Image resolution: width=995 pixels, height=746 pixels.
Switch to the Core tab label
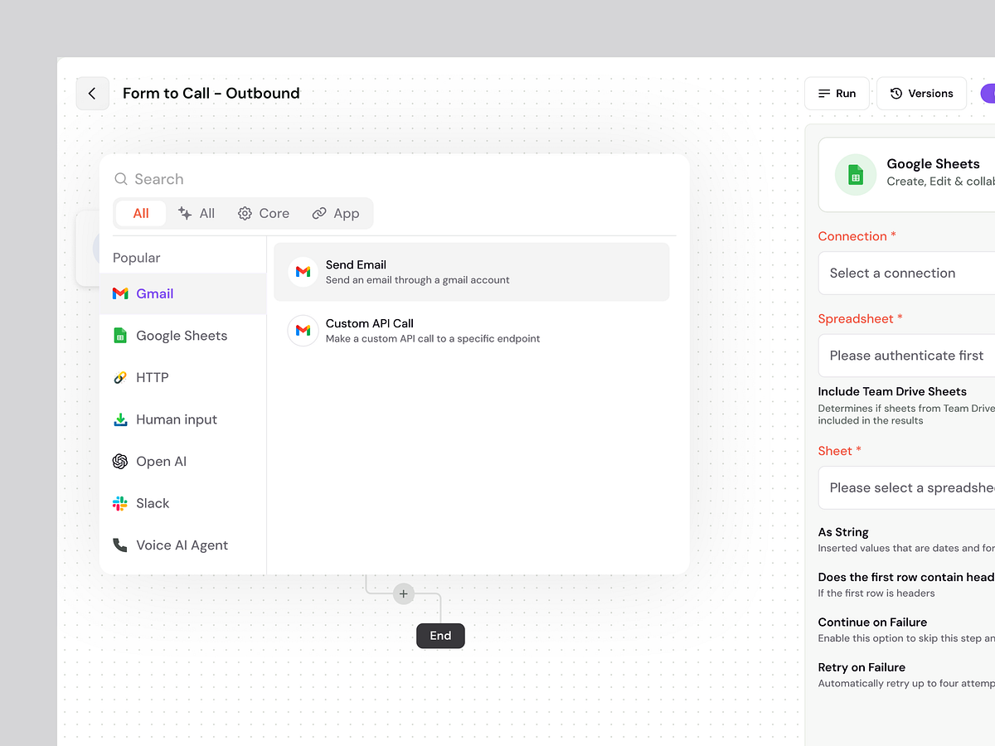[274, 213]
